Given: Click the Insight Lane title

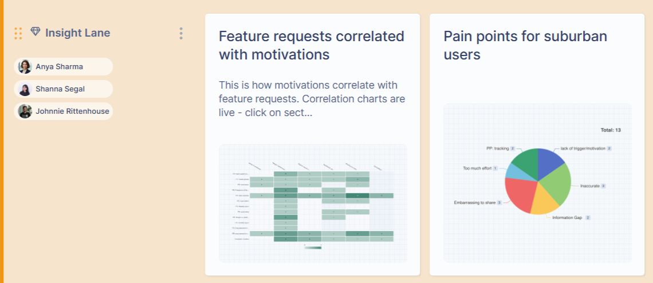Looking at the screenshot, I should (78, 33).
